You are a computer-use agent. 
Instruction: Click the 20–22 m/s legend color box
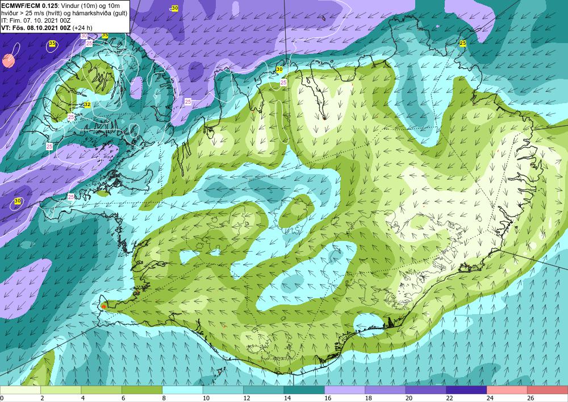(x=426, y=390)
